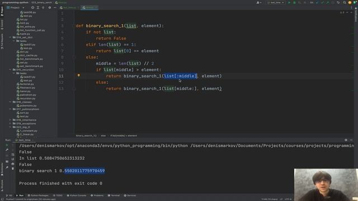
Task: Open Search Everywhere magnifier icon
Action: [x=345, y=2]
